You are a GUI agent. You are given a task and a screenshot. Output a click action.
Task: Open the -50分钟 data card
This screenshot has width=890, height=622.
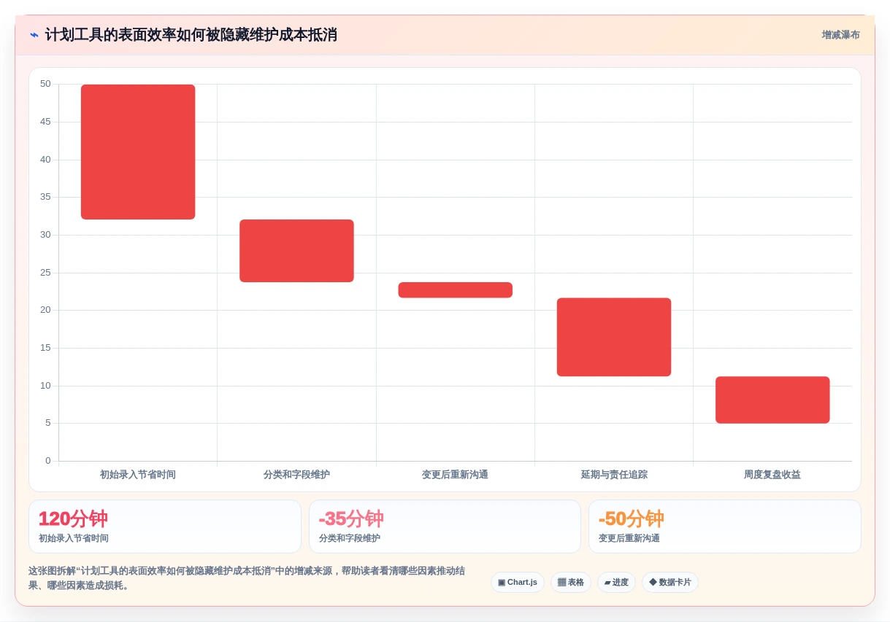725,526
